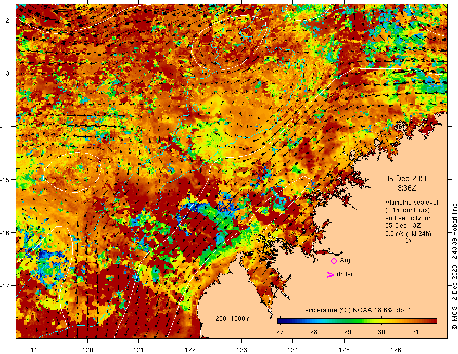Viewport: 458px width, 354px height.
Task: Click the magenta Argo circle legend symbol
Action: click(x=334, y=261)
